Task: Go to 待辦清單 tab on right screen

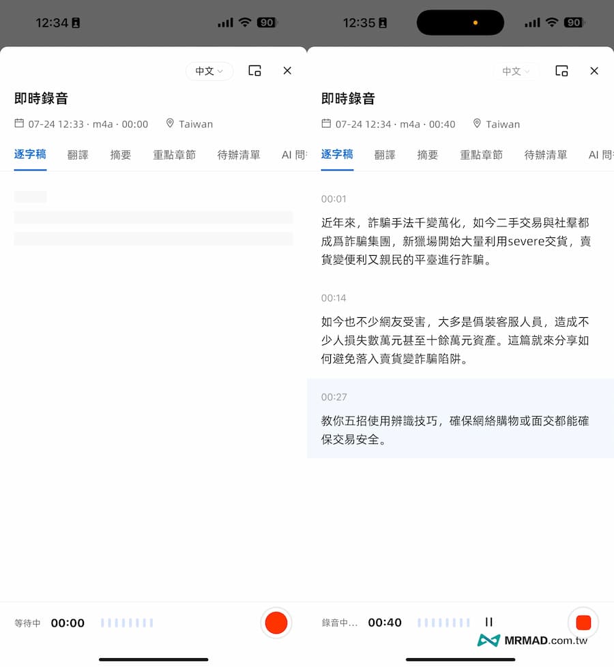Action: 546,155
